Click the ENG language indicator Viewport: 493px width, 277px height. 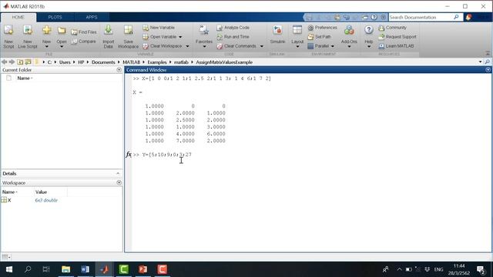point(438,269)
